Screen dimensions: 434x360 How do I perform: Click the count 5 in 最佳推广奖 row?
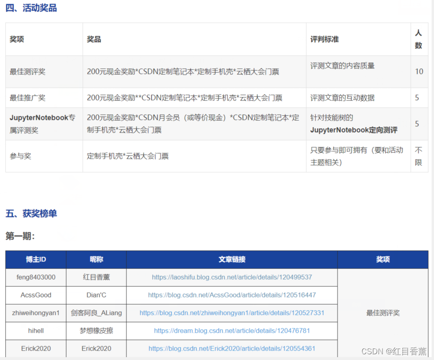point(417,98)
